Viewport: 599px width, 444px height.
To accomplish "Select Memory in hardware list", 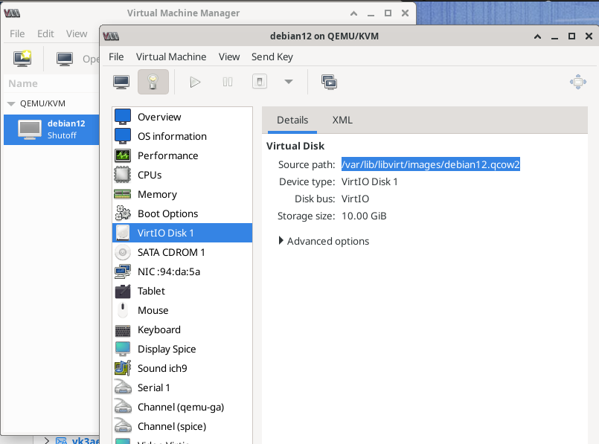I will (x=182, y=194).
